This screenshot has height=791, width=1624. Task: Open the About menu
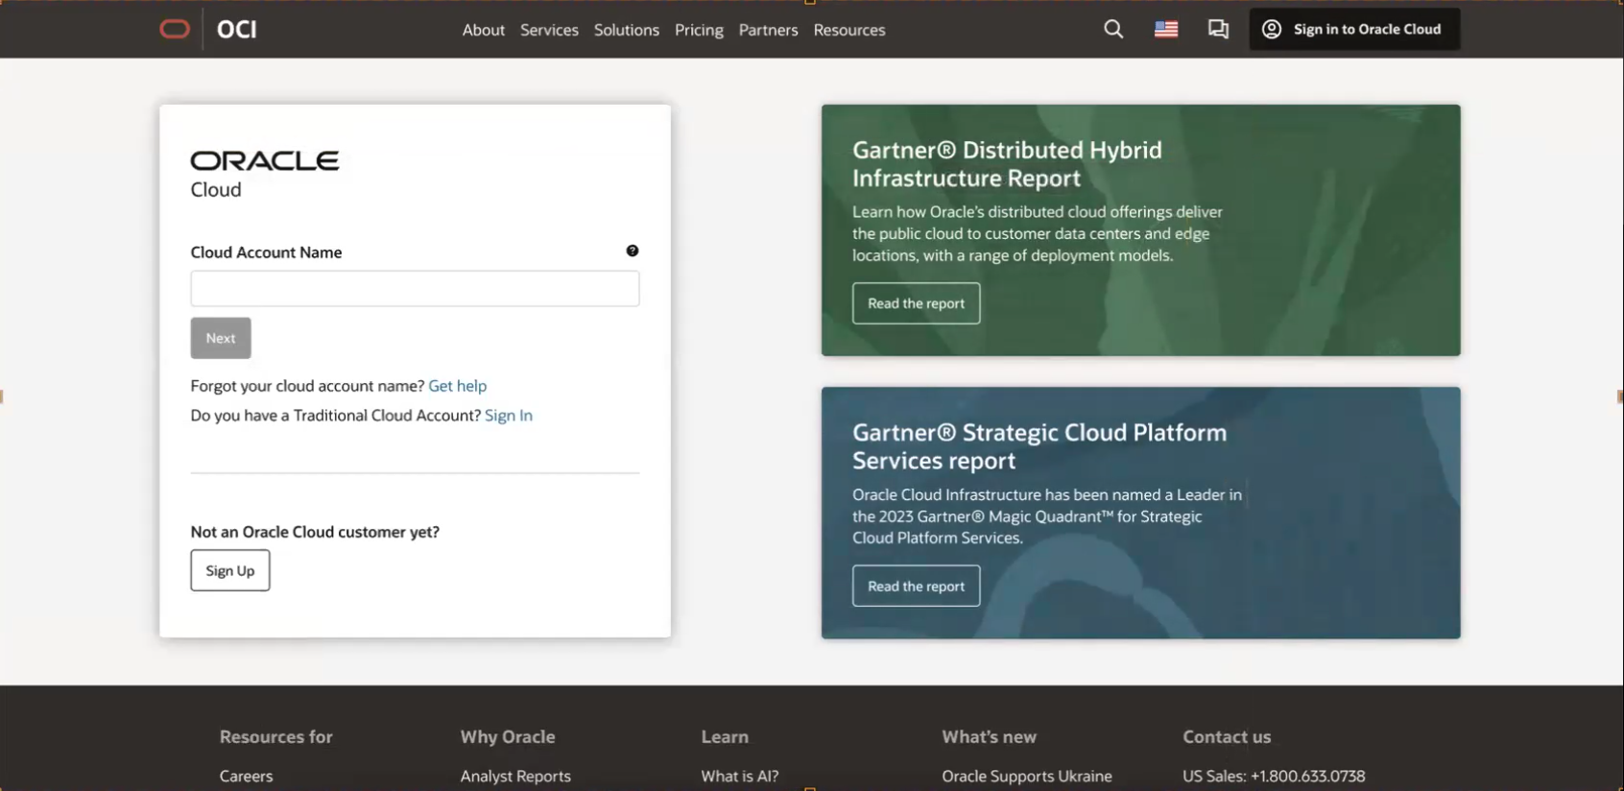point(483,30)
